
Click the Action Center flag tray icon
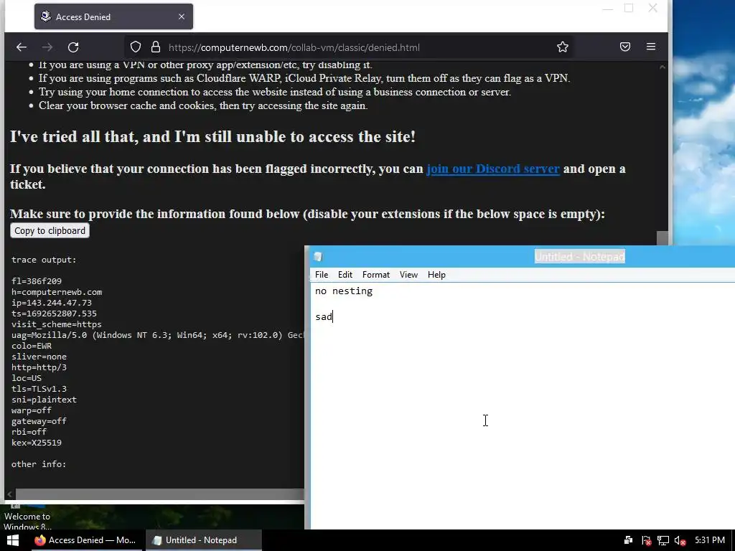tap(646, 540)
